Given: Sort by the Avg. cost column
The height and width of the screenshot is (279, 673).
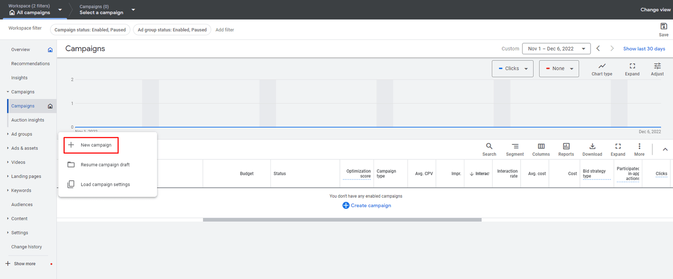Looking at the screenshot, I should (537, 174).
